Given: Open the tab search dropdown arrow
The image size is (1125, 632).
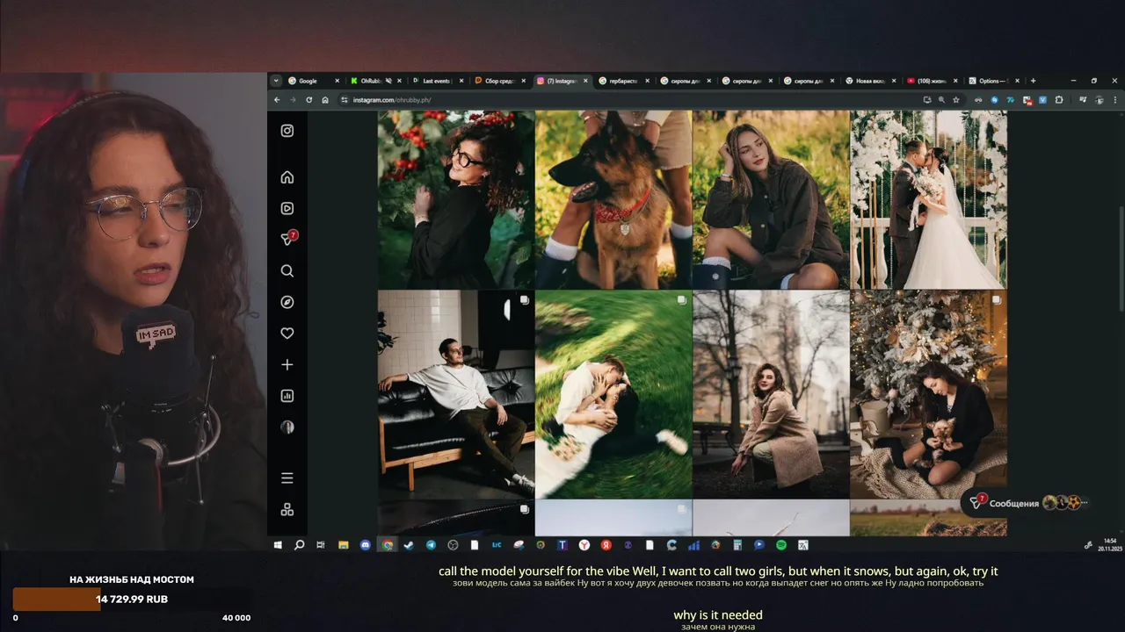Looking at the screenshot, I should click(276, 81).
